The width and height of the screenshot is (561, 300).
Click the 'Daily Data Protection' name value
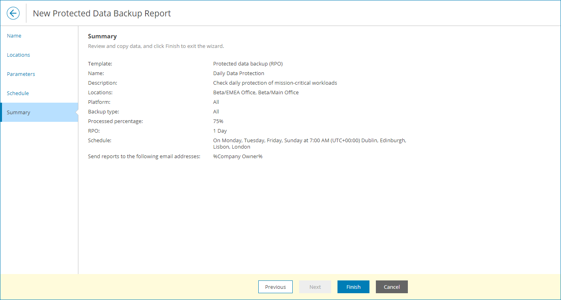[x=239, y=73]
